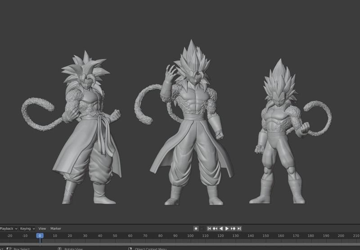
Task: Click frame 200 on the timeline ruler
Action: click(341, 236)
